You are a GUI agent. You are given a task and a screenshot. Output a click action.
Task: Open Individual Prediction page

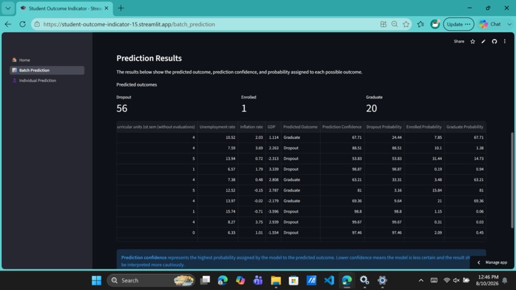click(x=37, y=80)
